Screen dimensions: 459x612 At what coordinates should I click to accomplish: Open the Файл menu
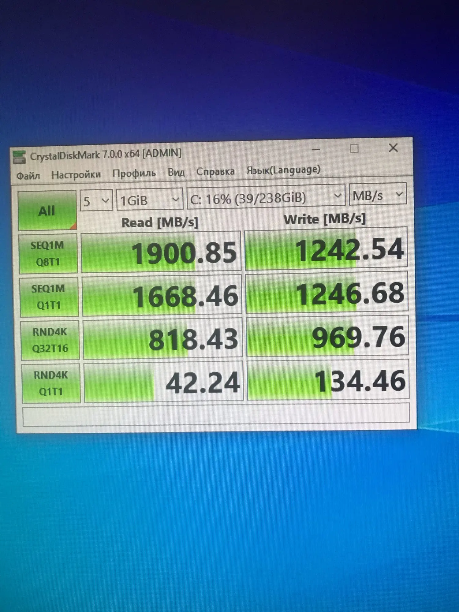coord(28,176)
